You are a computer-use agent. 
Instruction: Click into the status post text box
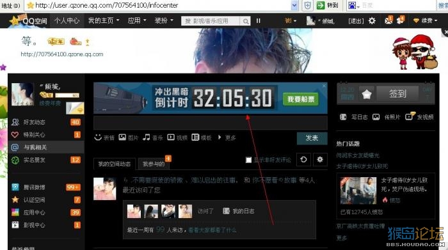coord(211,123)
